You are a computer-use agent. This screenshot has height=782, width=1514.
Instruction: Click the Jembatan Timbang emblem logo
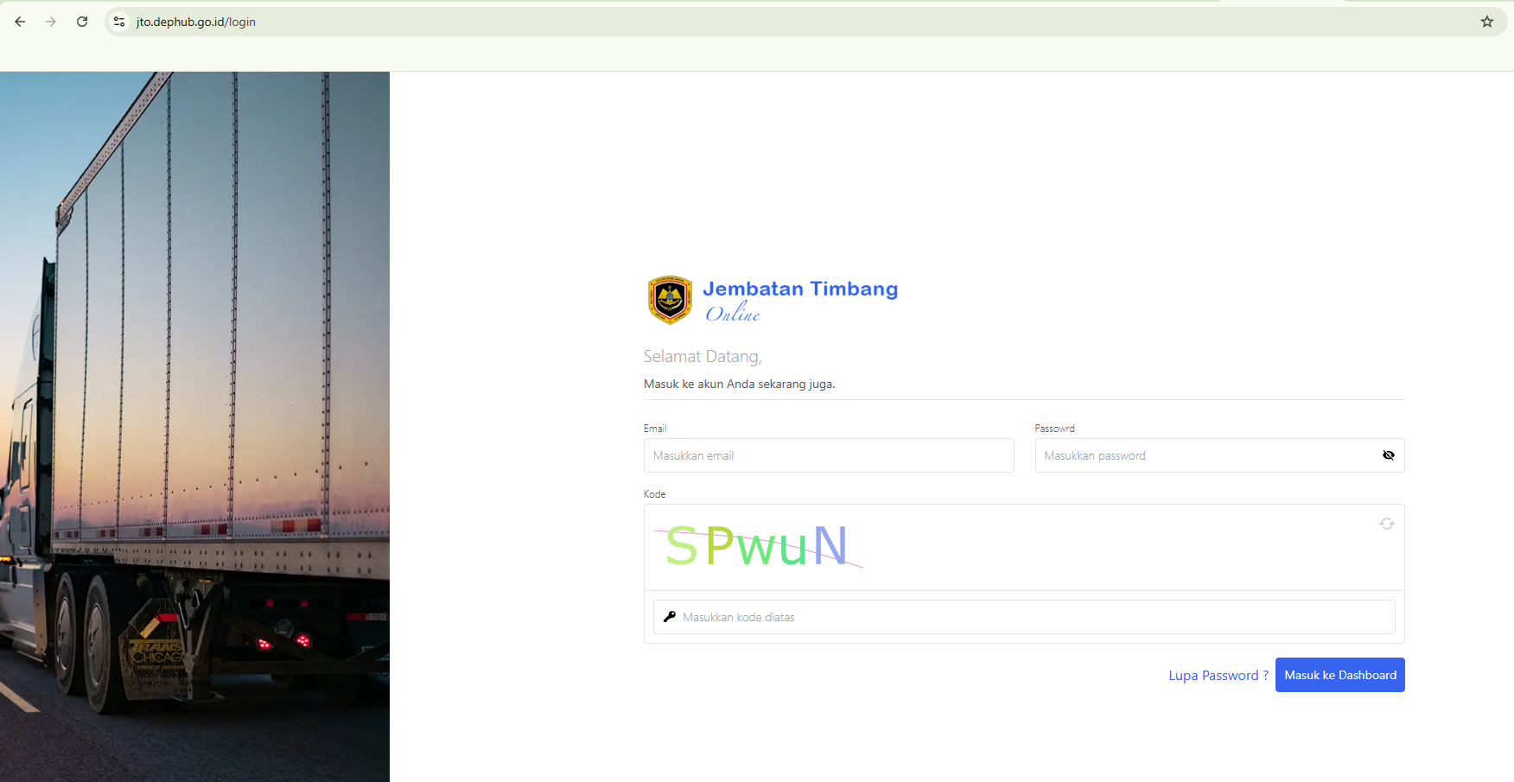670,300
